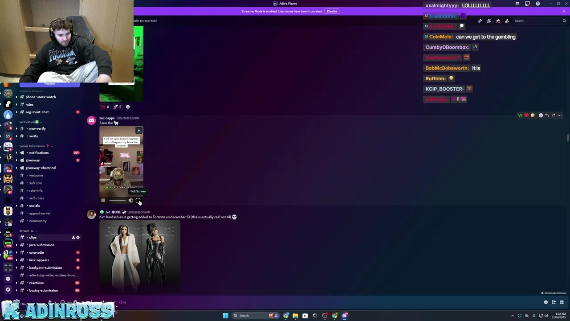Open the emoji picker in message bar
The height and width of the screenshot is (321, 570).
[546, 302]
